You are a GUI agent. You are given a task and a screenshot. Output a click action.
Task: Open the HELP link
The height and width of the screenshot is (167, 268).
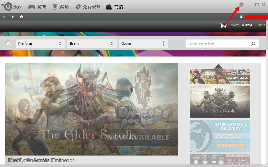click(x=262, y=25)
